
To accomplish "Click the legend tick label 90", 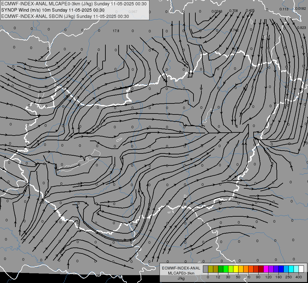I will point(258,277).
